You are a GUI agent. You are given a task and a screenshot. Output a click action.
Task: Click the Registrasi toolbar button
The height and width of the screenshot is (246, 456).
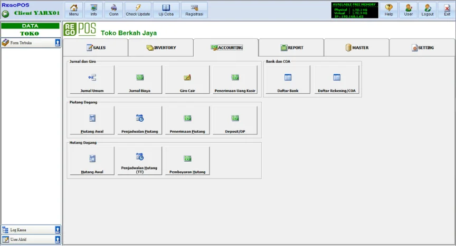tap(194, 10)
